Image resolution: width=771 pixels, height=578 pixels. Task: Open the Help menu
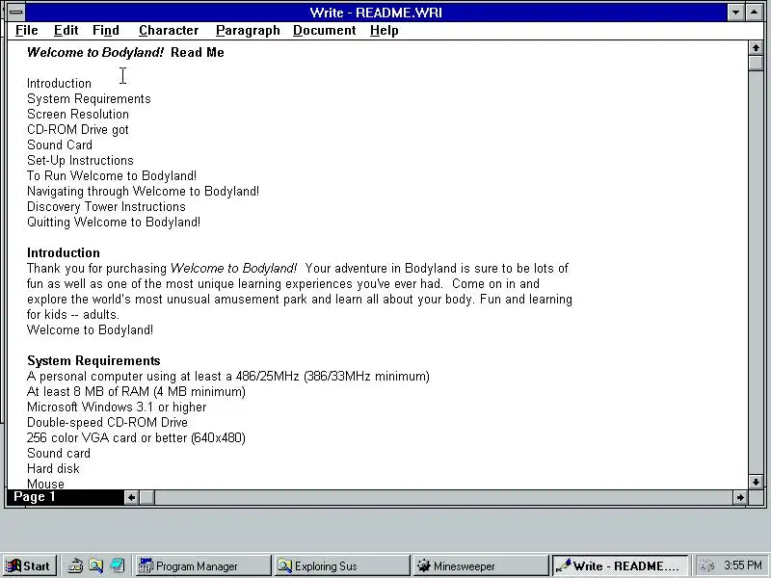pos(384,31)
